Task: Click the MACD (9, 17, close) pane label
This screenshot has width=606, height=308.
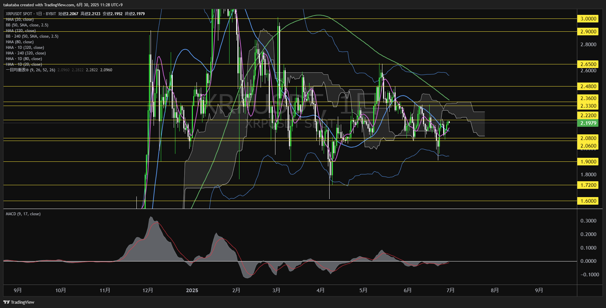Action: click(x=23, y=214)
